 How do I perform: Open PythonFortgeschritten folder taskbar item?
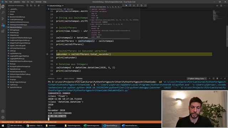pos(73,126)
